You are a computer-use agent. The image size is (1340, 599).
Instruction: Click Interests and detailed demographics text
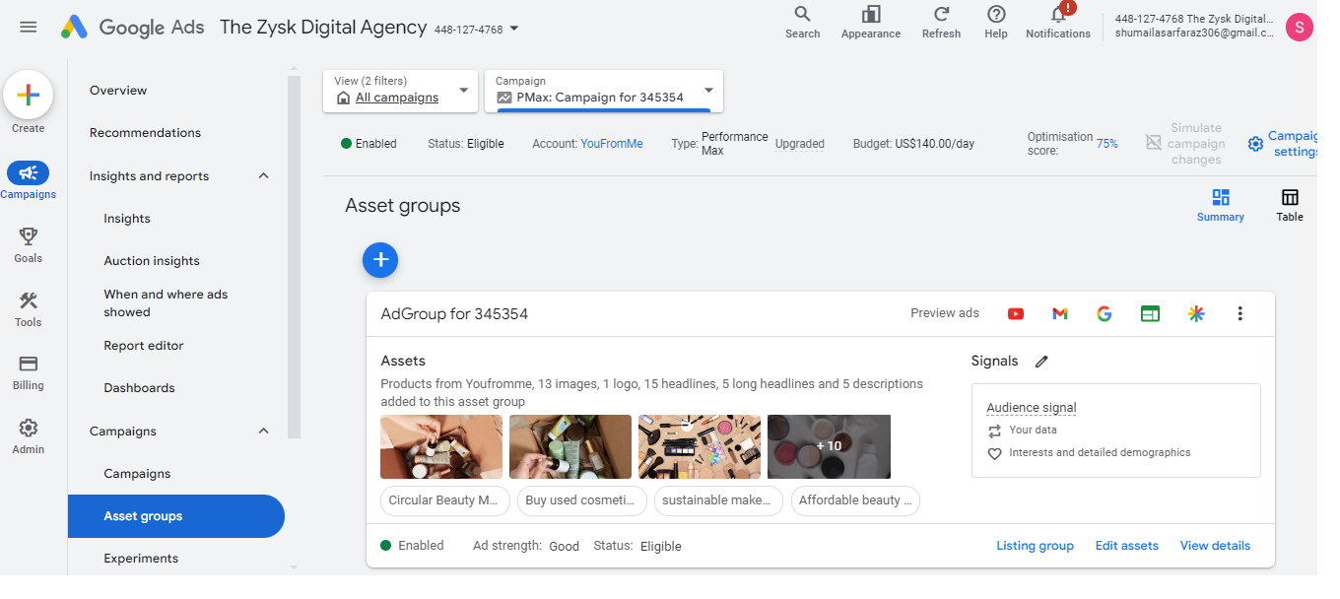1100,453
